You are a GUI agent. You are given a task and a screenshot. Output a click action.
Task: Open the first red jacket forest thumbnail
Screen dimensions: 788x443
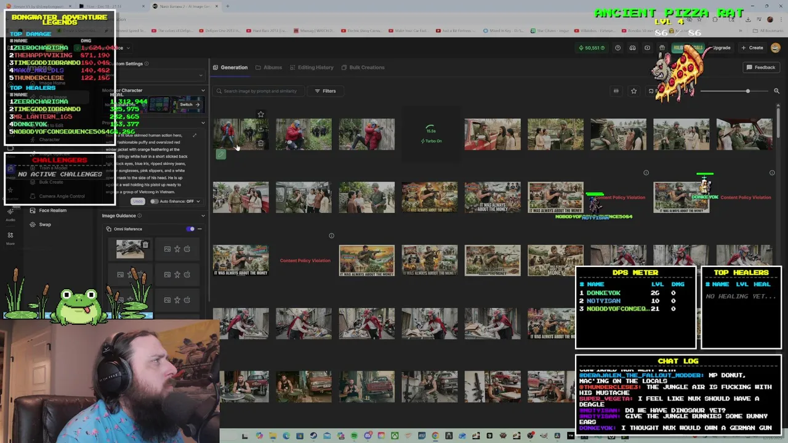point(241,134)
